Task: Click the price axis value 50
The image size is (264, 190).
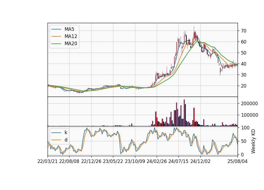Action: coord(244,53)
